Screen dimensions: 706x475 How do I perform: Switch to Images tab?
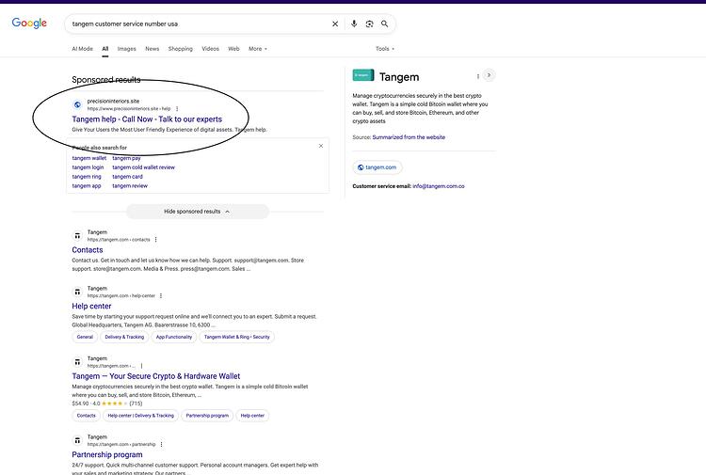pos(126,49)
